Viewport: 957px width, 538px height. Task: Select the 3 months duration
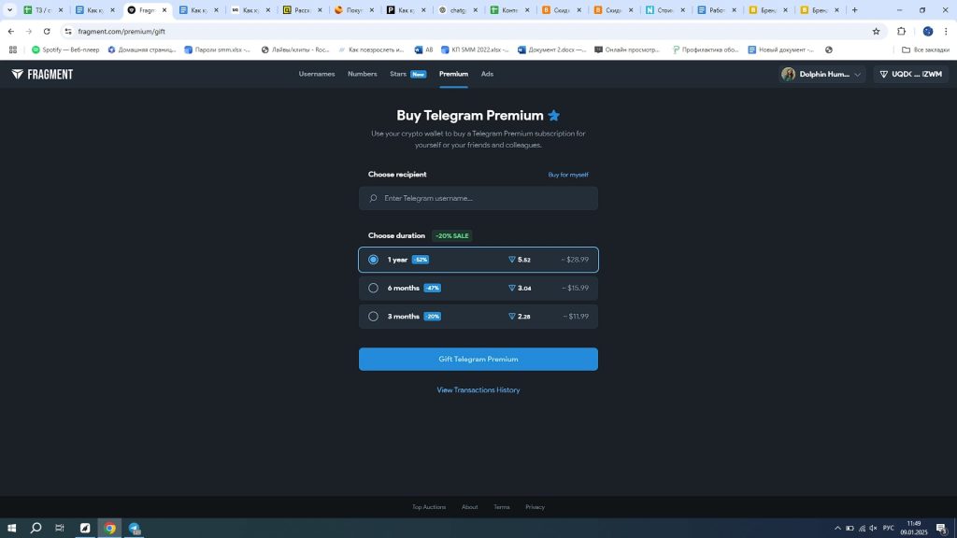click(478, 317)
